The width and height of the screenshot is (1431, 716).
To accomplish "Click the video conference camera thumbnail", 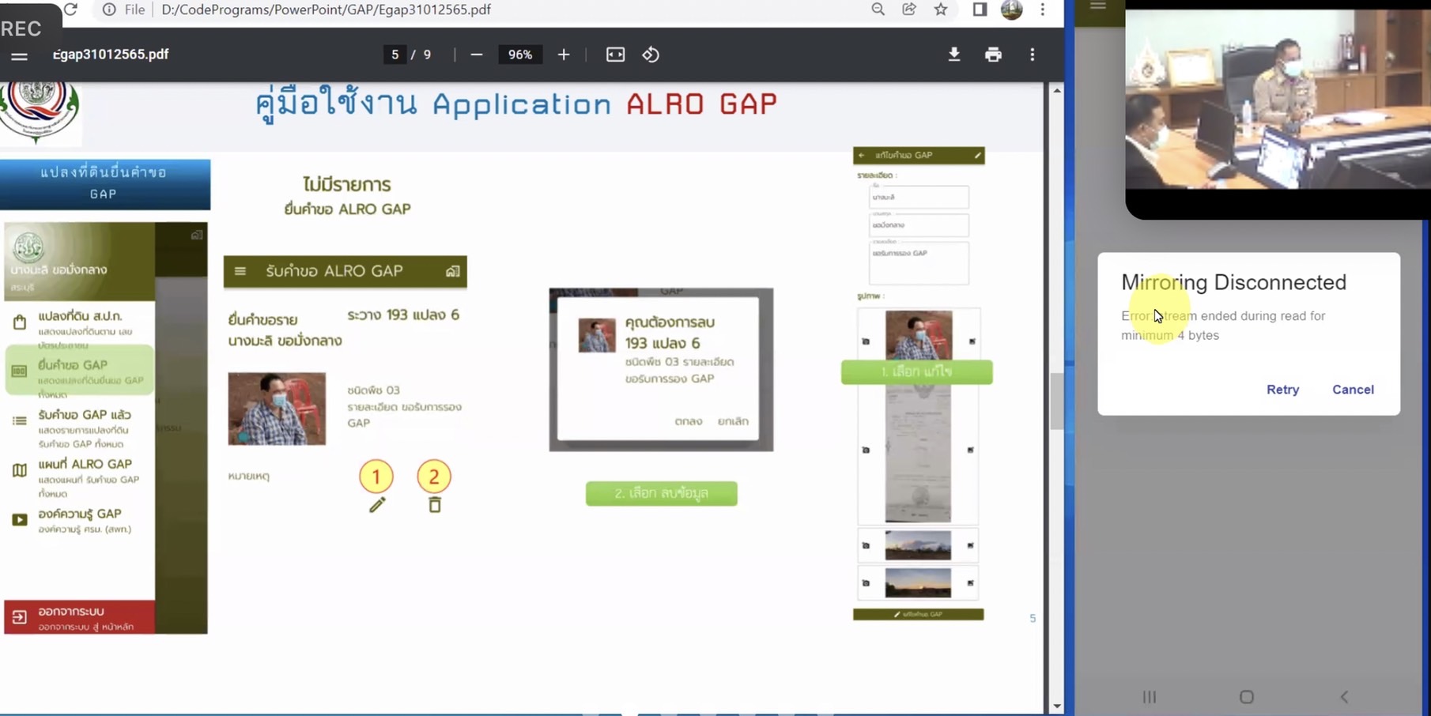I will 1278,99.
